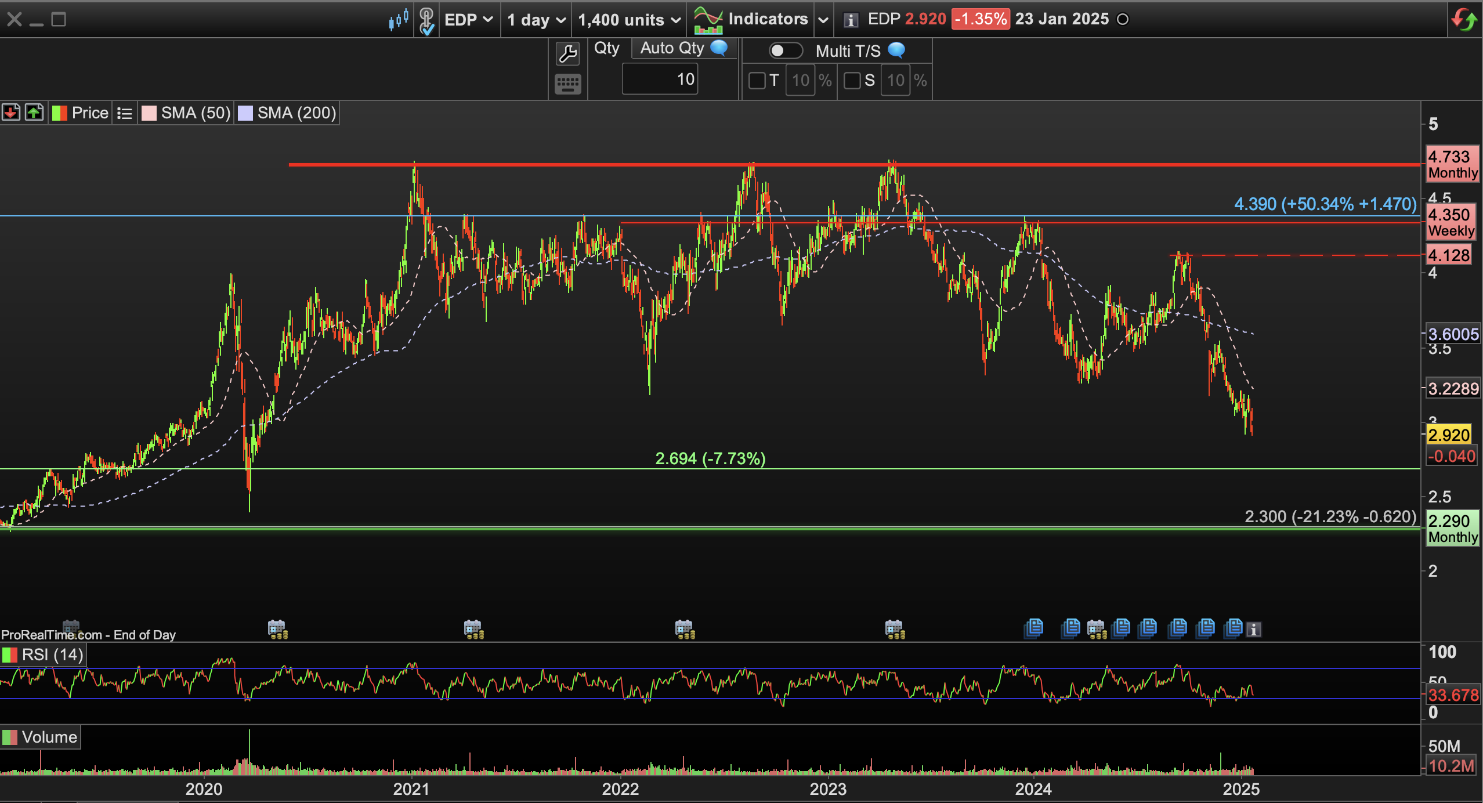Enable the T target checkbox

[x=757, y=80]
